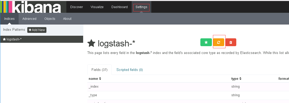Open the Objects tab
This screenshot has height=103, width=289.
(x=50, y=19)
